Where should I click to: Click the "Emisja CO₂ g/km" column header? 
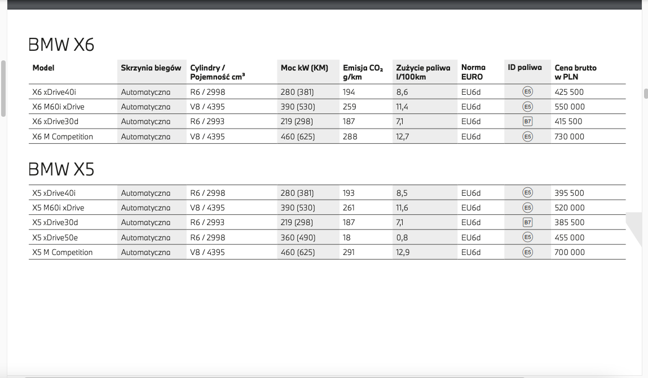pyautogui.click(x=363, y=72)
